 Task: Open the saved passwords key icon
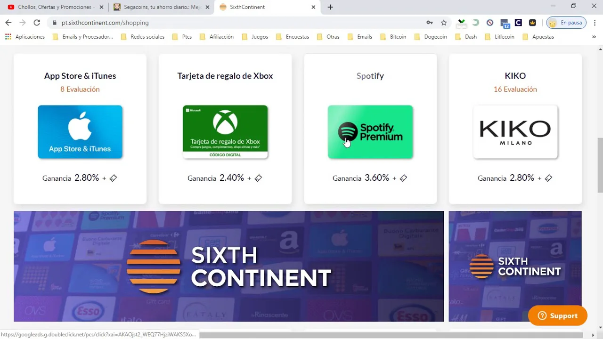pyautogui.click(x=430, y=23)
